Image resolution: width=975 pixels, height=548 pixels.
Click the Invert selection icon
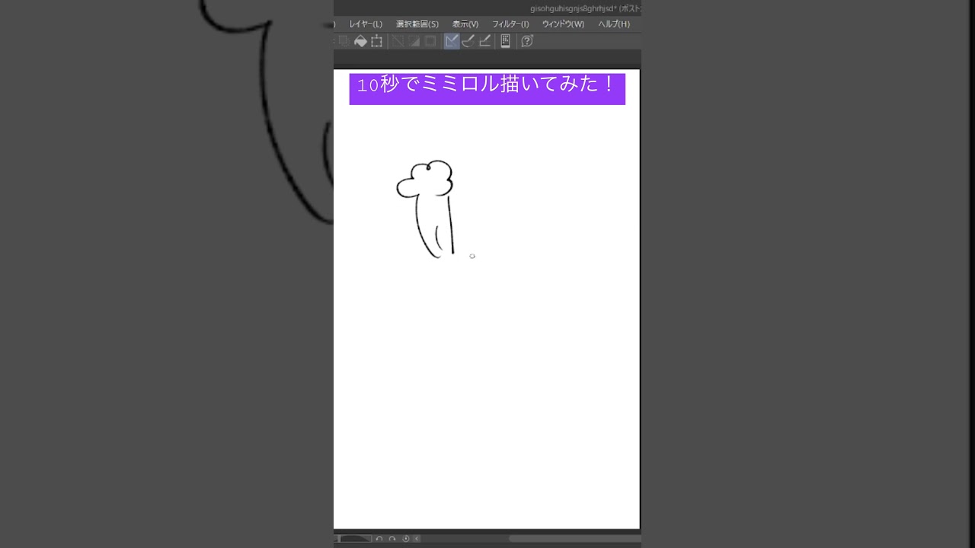click(x=414, y=41)
